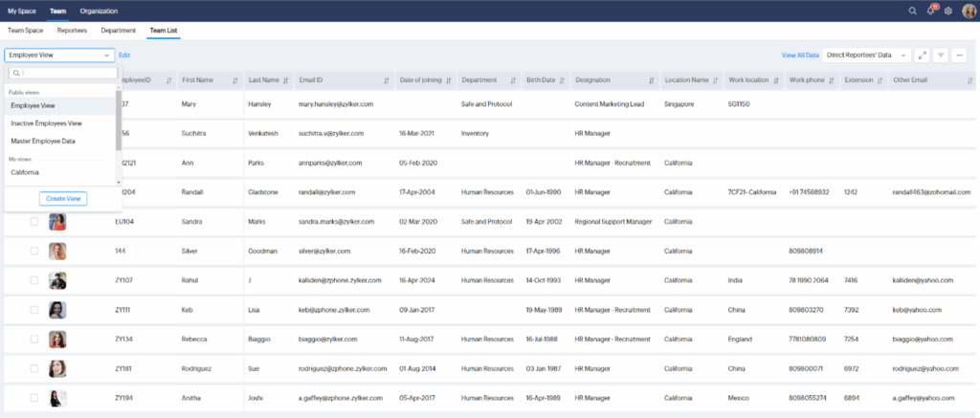Open the settings gear icon
The width and height of the screenshot is (980, 418).
tap(947, 11)
